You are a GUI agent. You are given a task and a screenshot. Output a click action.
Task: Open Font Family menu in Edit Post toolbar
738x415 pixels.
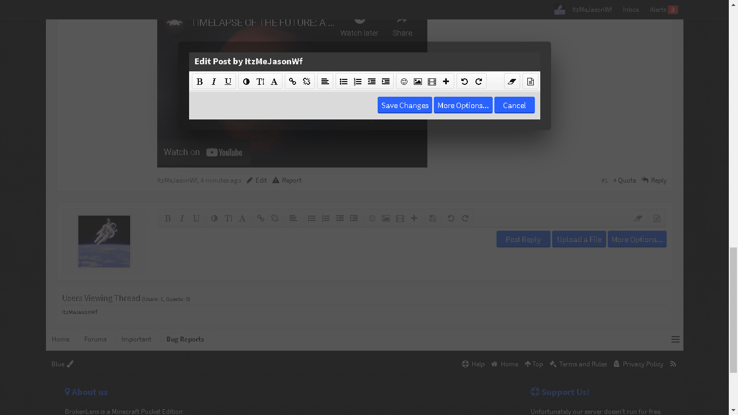pos(274,82)
